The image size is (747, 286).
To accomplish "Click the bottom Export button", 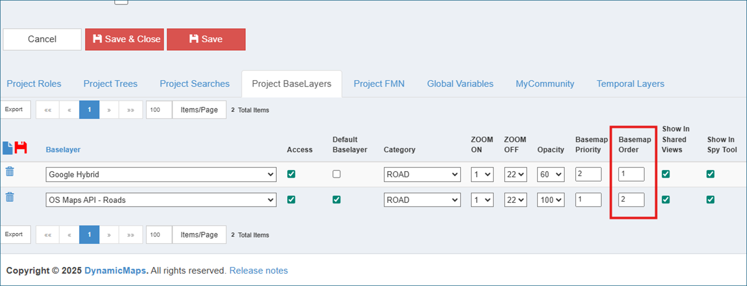I will coord(15,234).
